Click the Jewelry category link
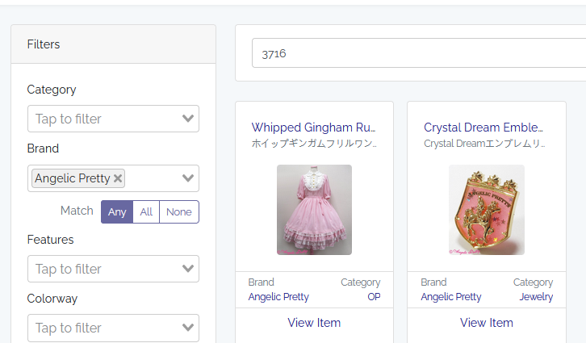The image size is (586, 343). [536, 296]
